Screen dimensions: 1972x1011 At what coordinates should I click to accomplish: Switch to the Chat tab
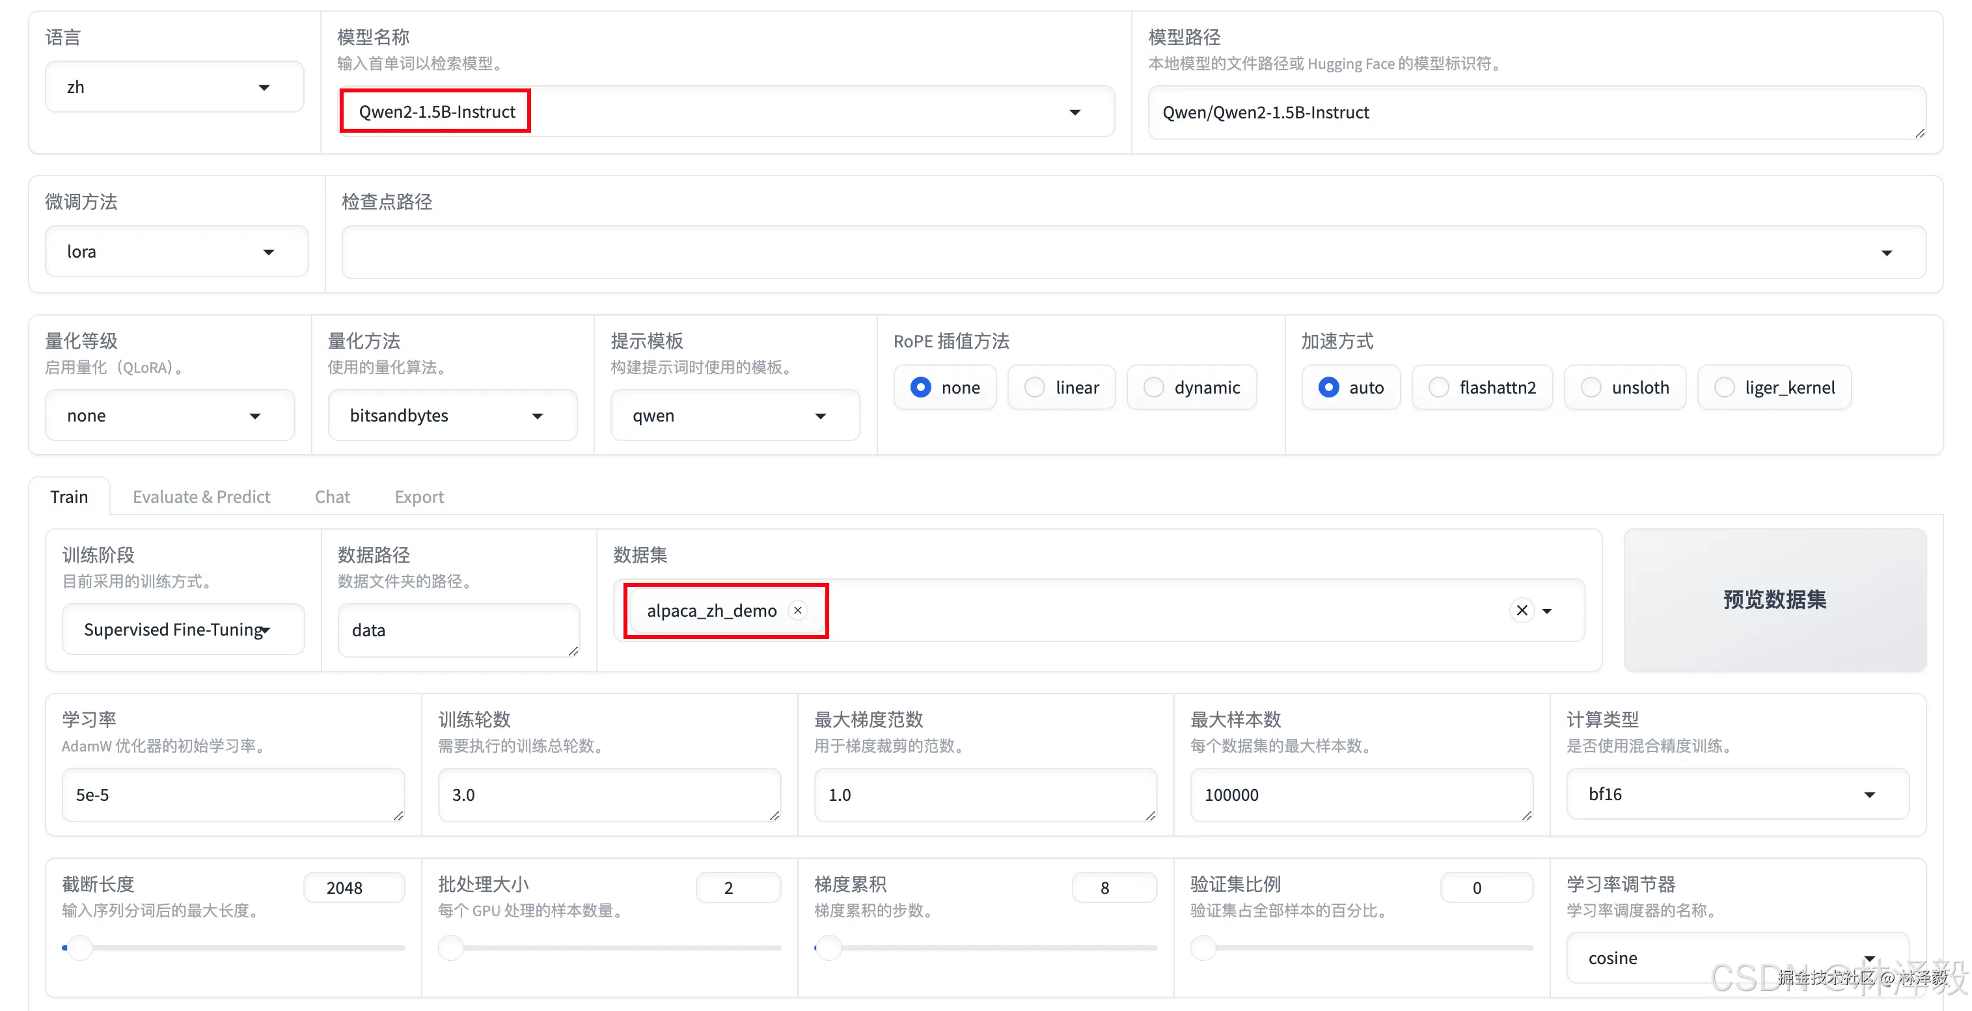pyautogui.click(x=332, y=496)
